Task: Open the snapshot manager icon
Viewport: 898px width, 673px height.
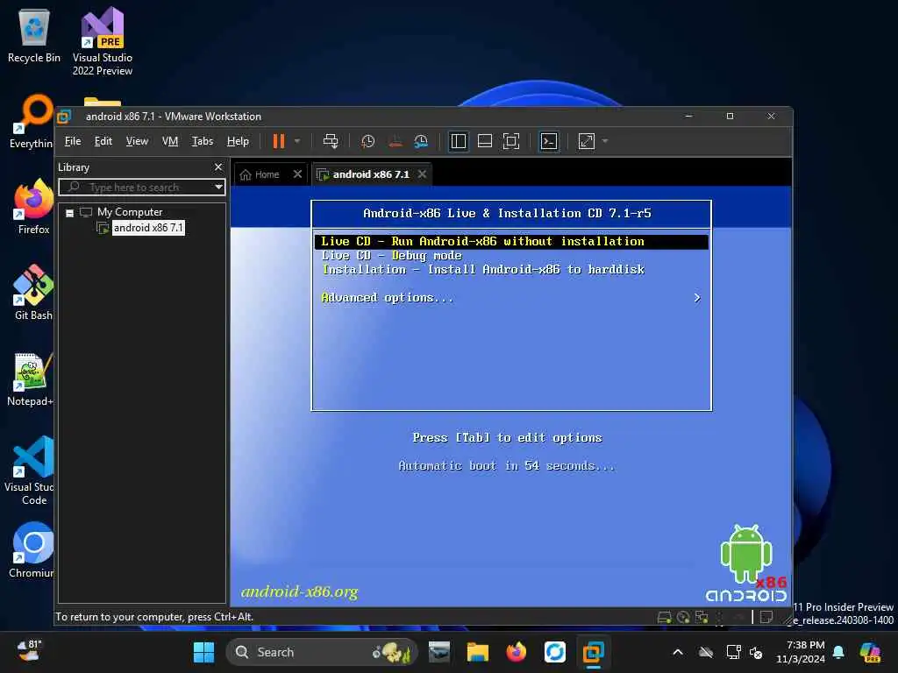Action: pyautogui.click(x=421, y=141)
